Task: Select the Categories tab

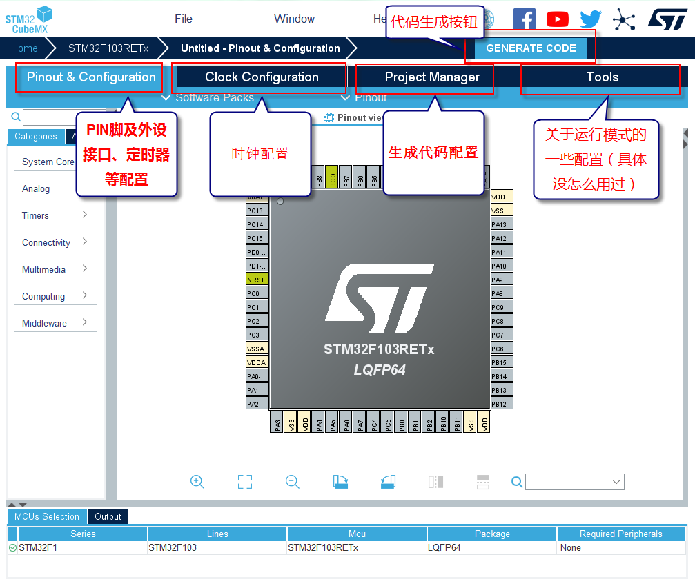Action: [36, 136]
